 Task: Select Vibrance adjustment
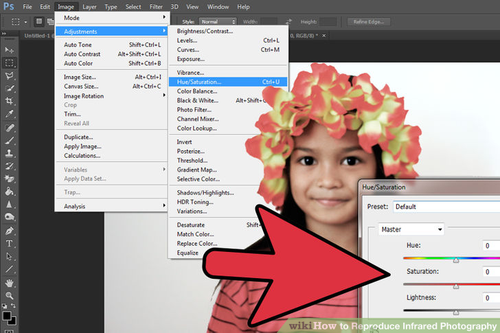(x=228, y=73)
